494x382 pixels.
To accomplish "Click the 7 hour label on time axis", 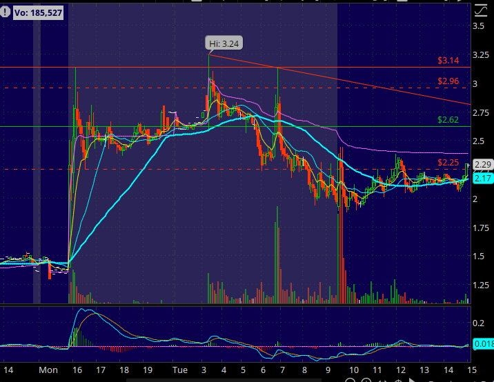I will tap(283, 370).
